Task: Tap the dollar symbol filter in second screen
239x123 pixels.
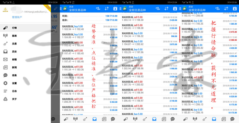Action: click(x=98, y=9)
